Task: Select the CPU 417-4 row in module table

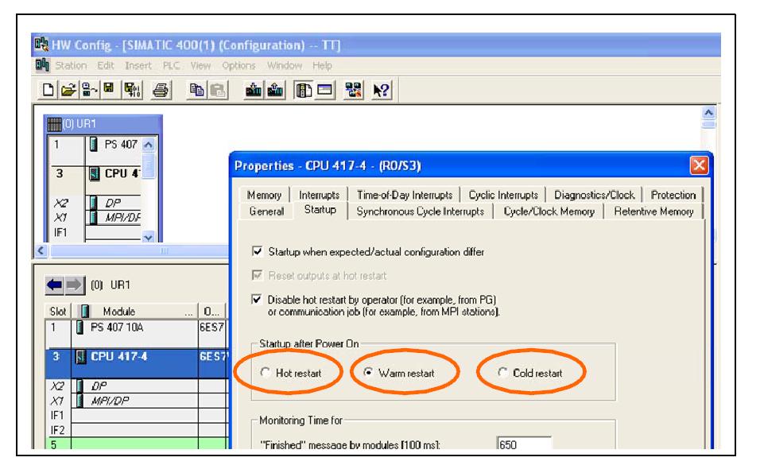Action: click(x=136, y=363)
